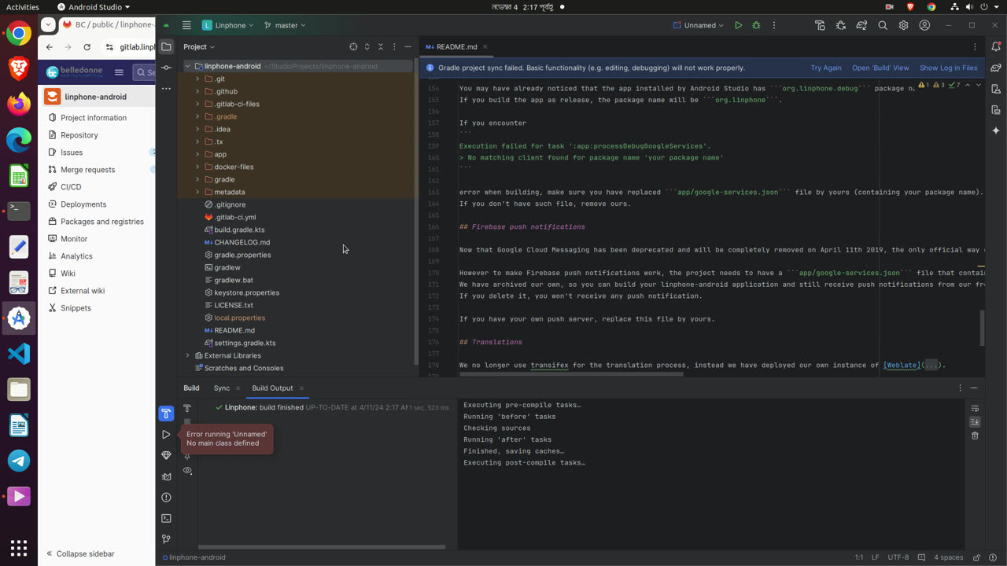Open the Run tool window play icon

click(x=166, y=435)
